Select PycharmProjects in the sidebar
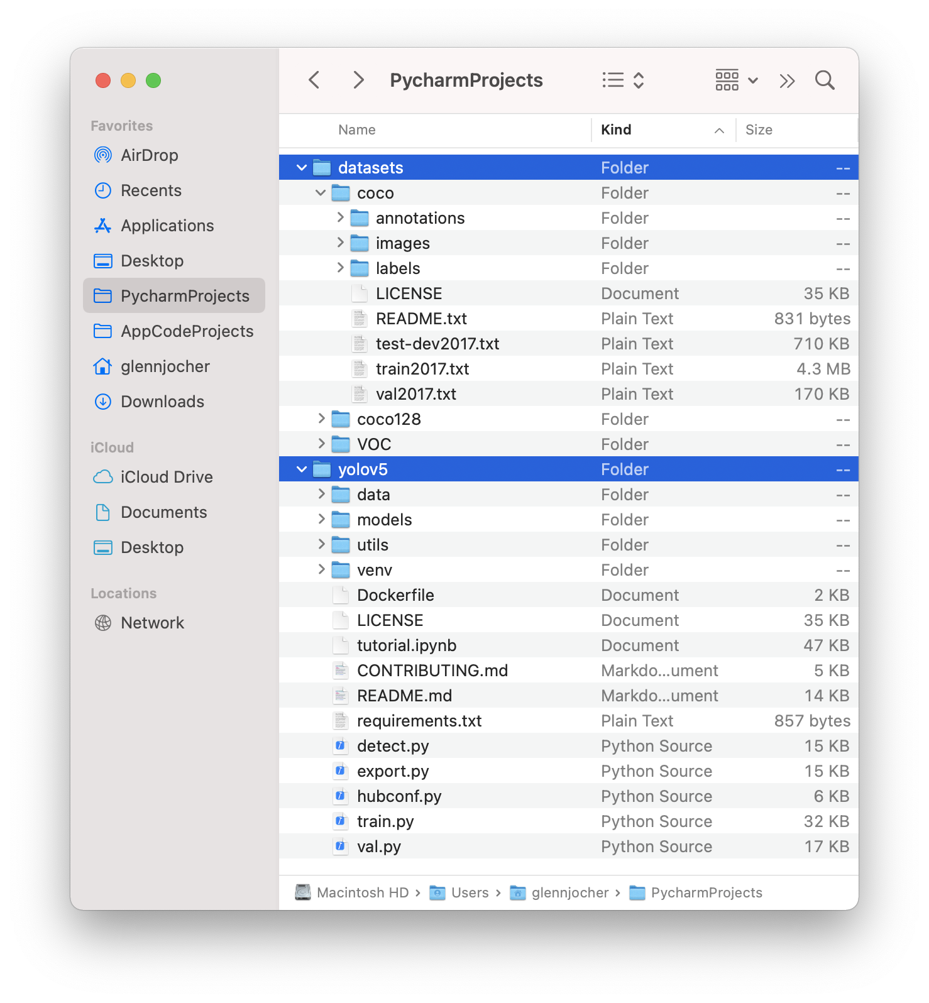929x1003 pixels. click(174, 296)
